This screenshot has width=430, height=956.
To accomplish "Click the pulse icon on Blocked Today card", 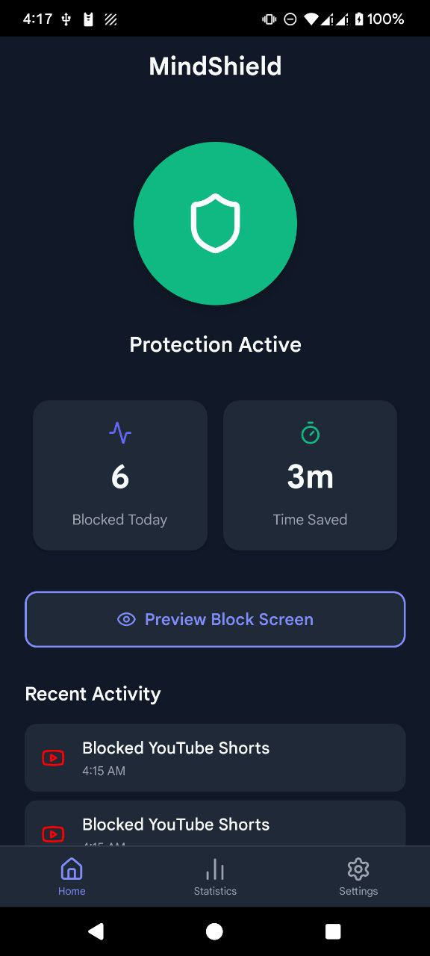I will pyautogui.click(x=119, y=433).
